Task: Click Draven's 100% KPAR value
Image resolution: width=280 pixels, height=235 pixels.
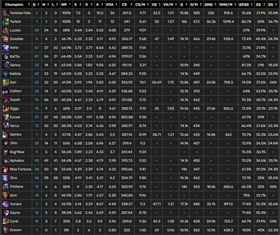Action: pyautogui.click(x=246, y=230)
